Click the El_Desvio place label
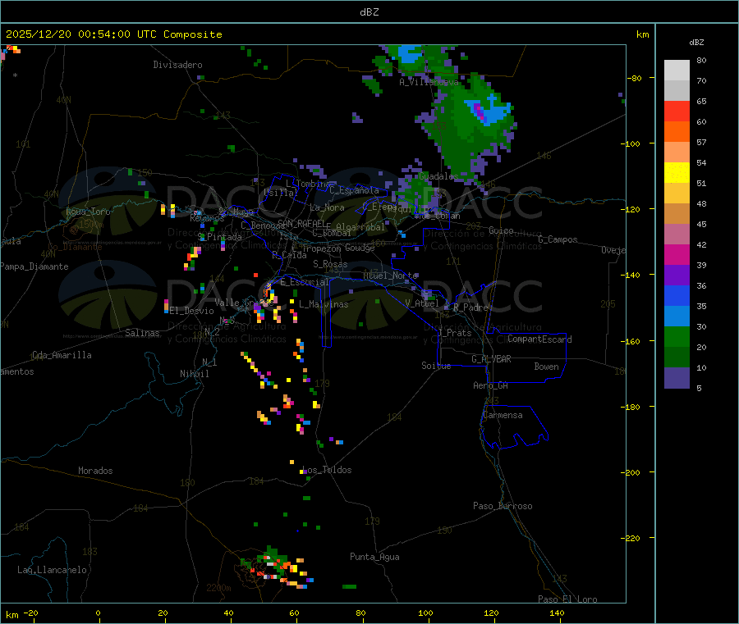 [x=191, y=311]
